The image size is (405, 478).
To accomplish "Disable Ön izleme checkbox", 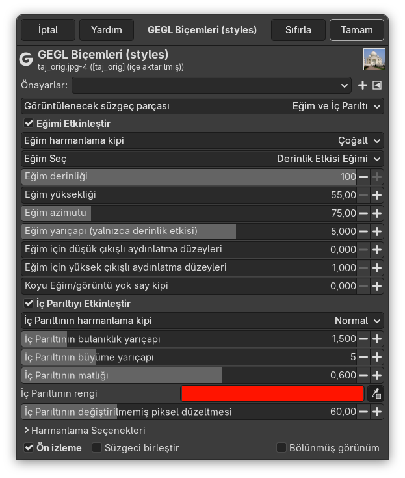I will tap(29, 448).
